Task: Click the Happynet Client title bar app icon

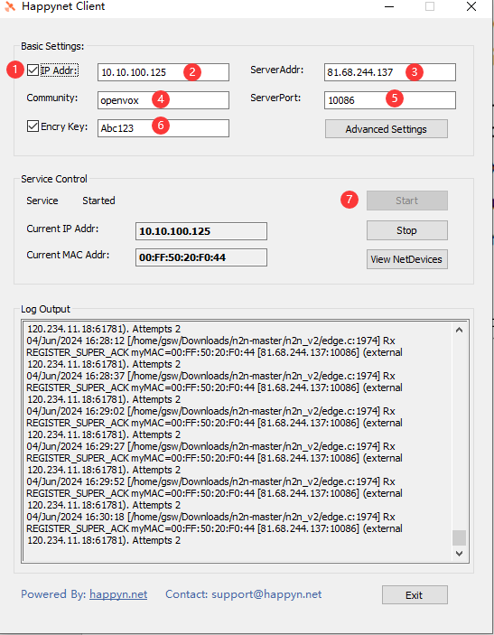Action: click(x=10, y=6)
